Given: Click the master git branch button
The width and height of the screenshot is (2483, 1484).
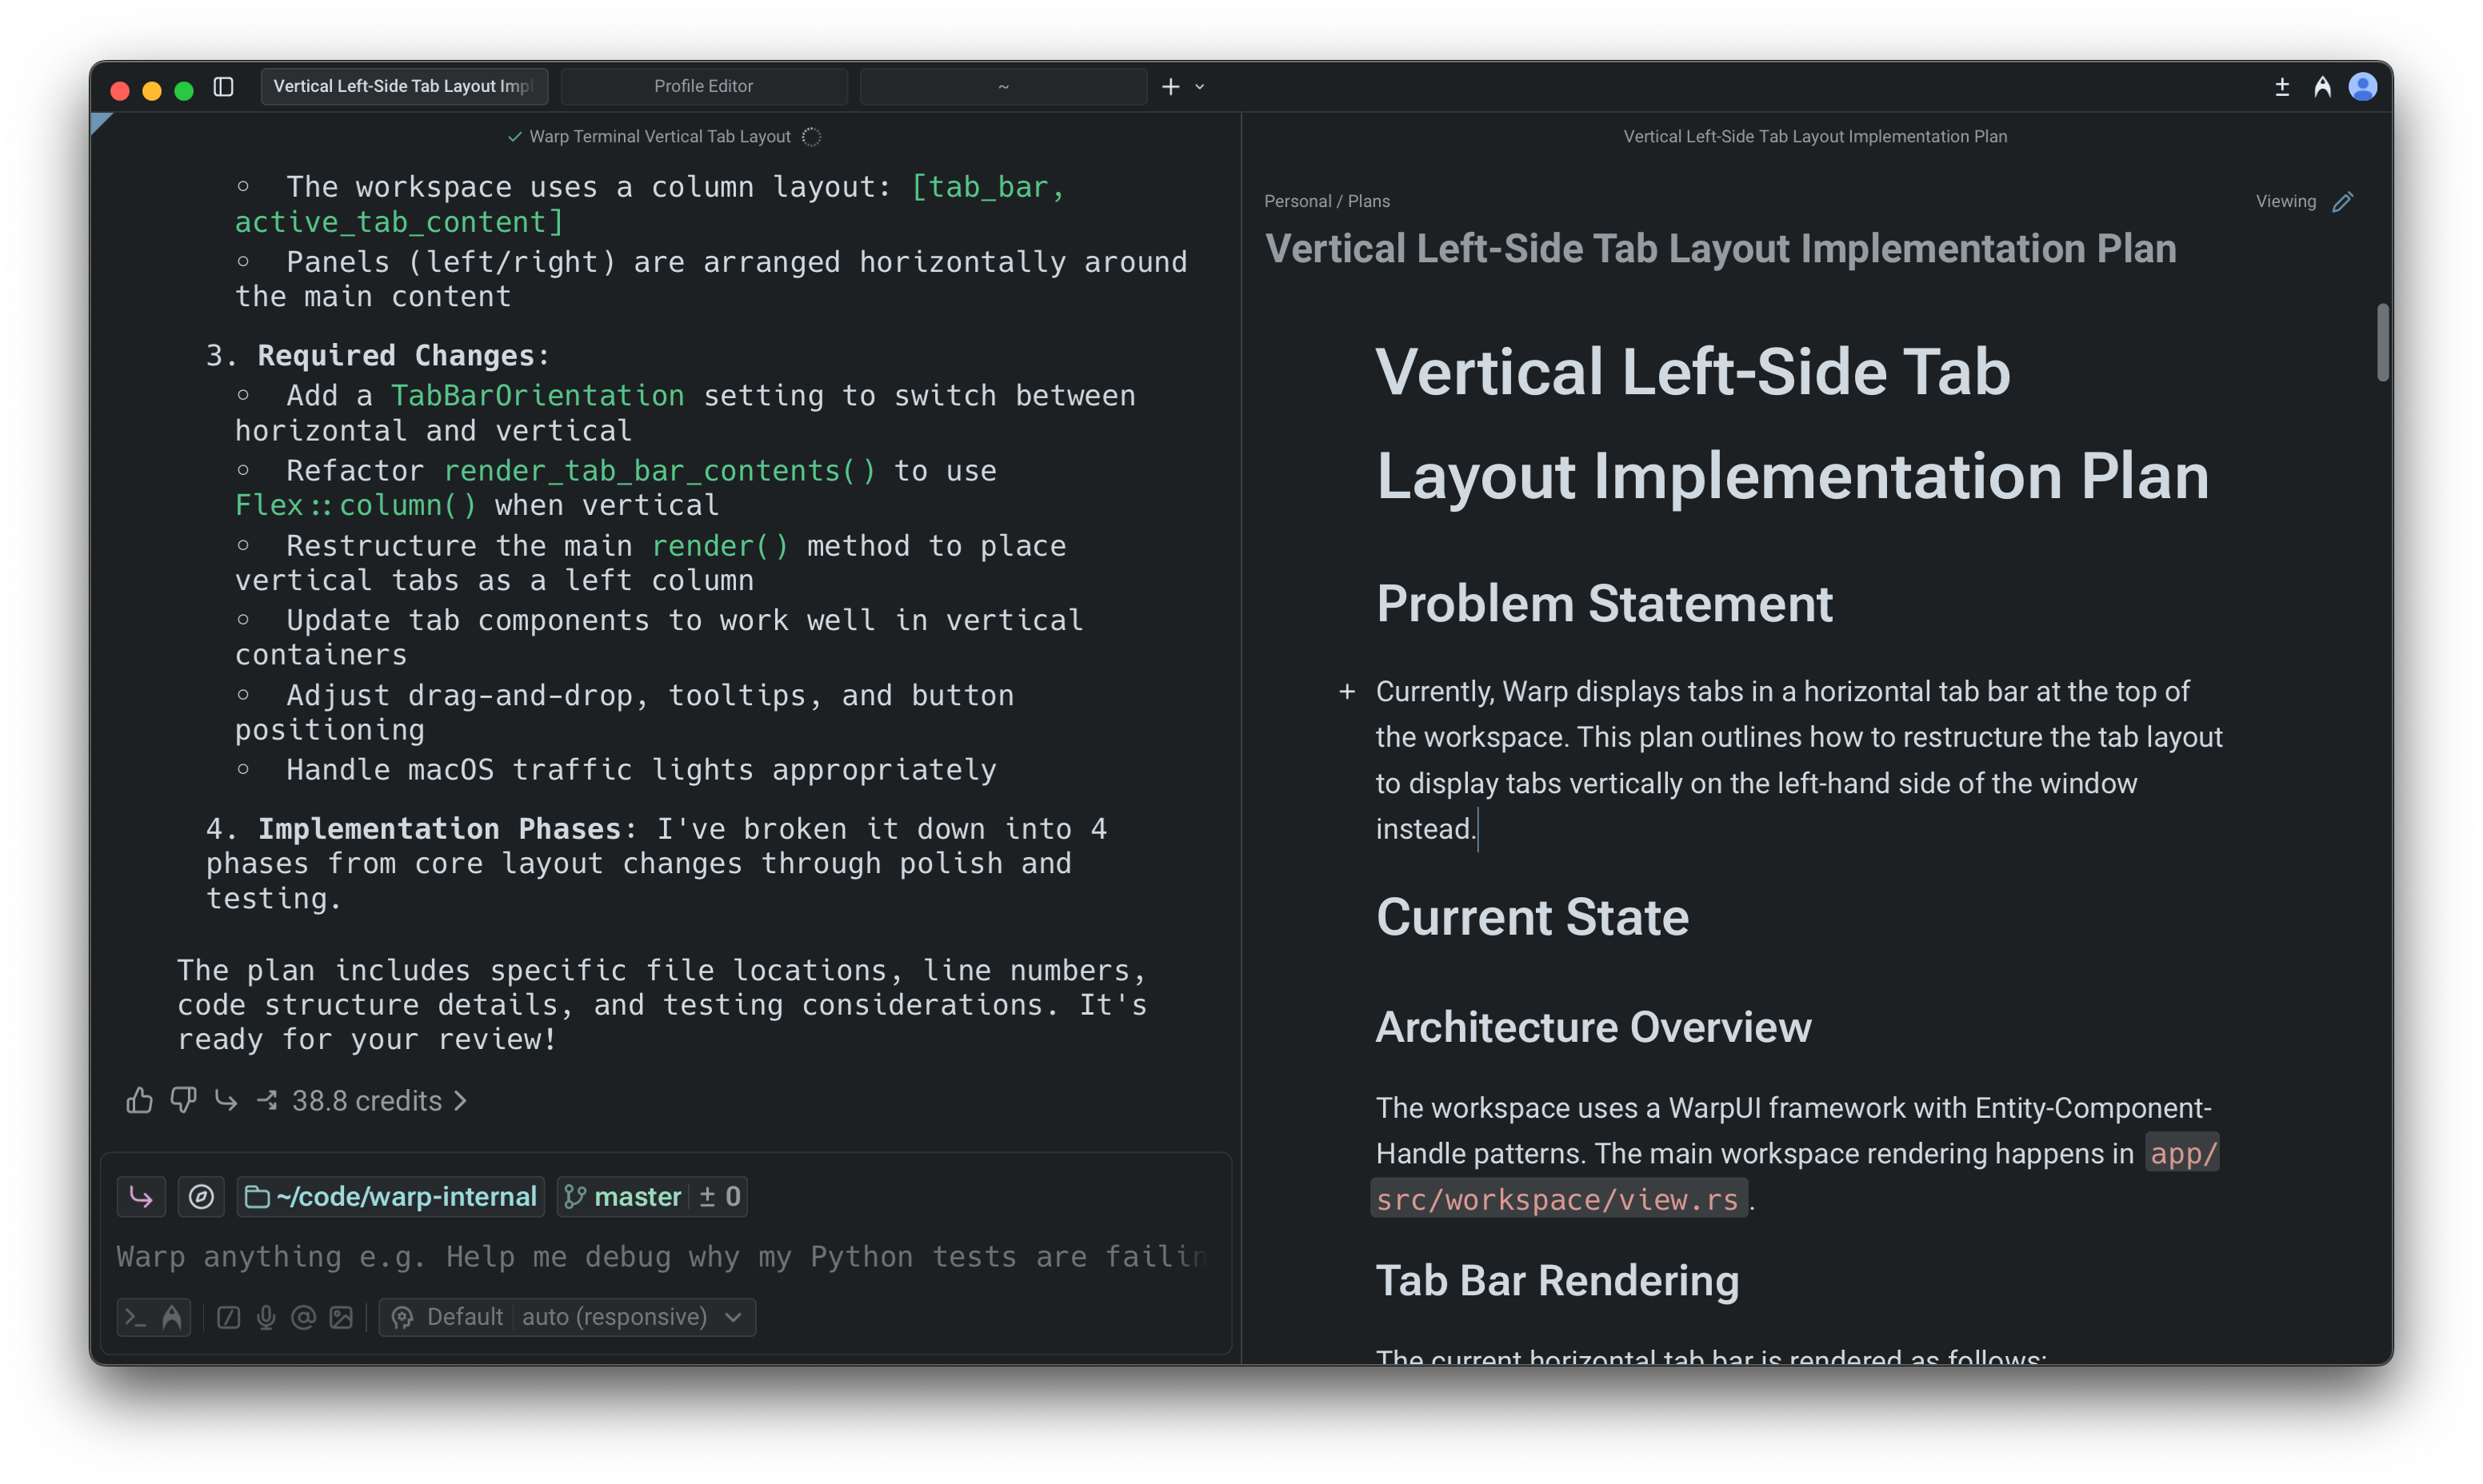Looking at the screenshot, I should click(x=624, y=1197).
